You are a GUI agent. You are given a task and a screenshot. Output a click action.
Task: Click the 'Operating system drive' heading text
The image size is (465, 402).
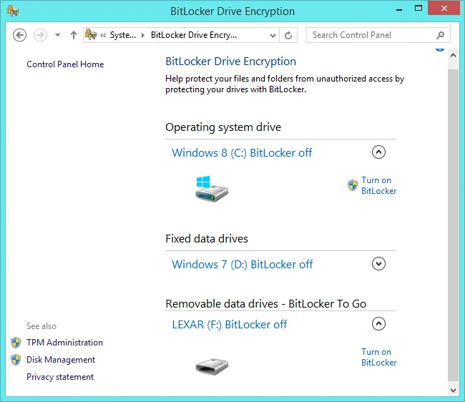click(223, 127)
